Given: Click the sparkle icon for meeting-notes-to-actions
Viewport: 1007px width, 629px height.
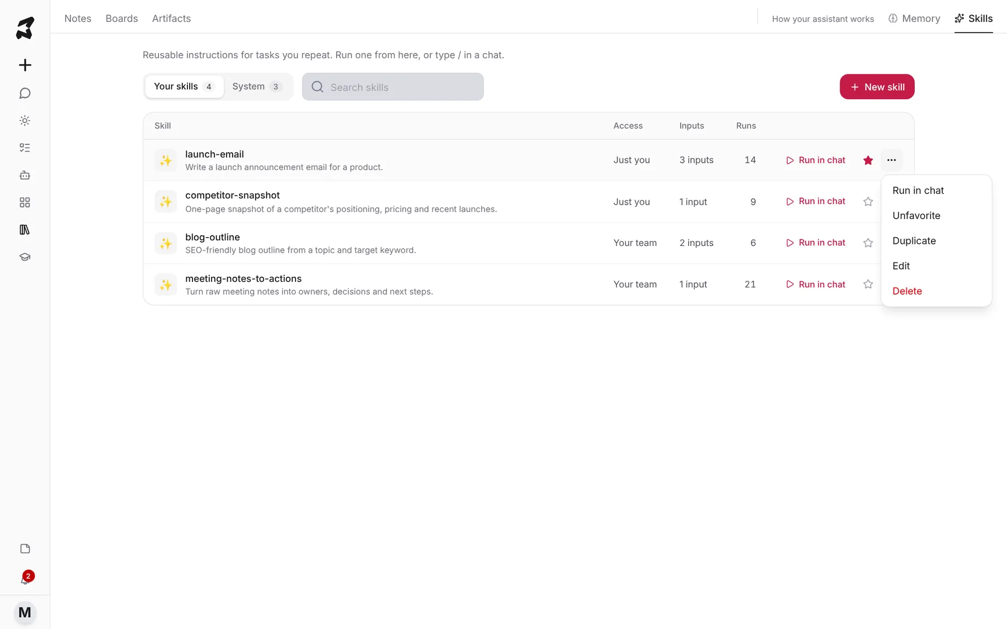Looking at the screenshot, I should [166, 285].
